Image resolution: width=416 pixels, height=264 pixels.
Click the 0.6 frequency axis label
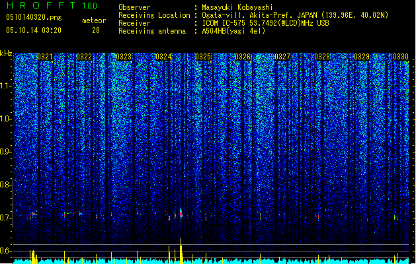pos(5,251)
